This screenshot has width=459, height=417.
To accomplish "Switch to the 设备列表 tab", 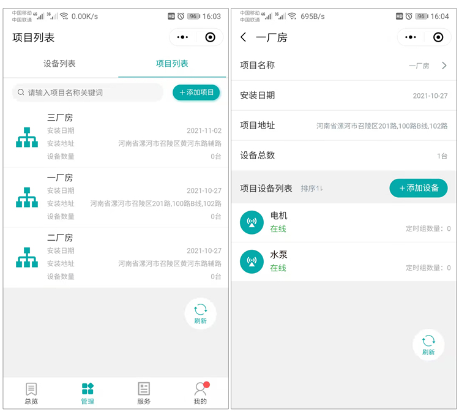I will point(59,64).
